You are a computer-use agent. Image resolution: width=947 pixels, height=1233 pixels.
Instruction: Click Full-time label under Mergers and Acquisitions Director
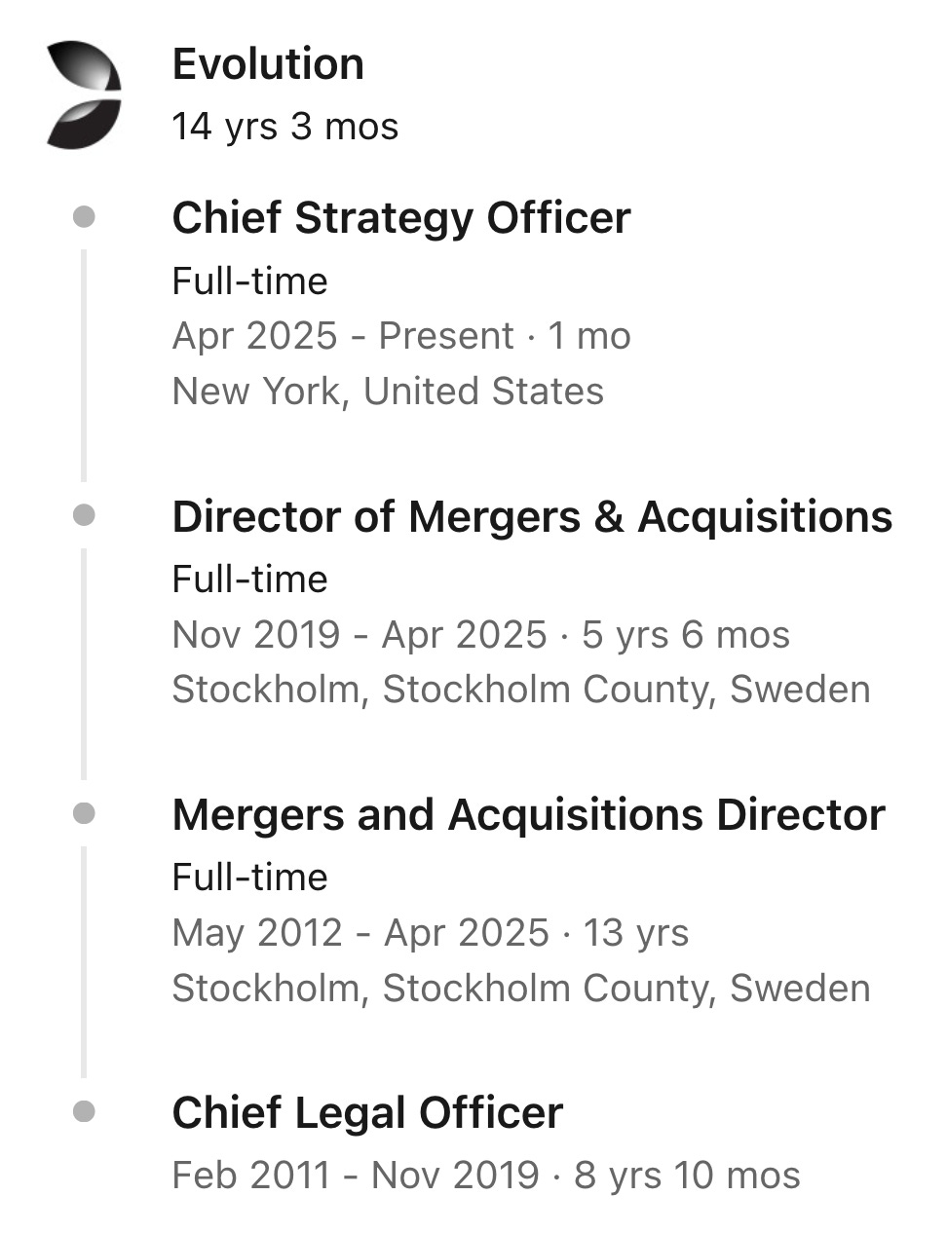(249, 878)
